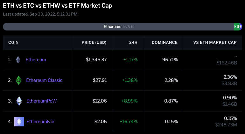Open the Ethereum coin link

(36, 59)
